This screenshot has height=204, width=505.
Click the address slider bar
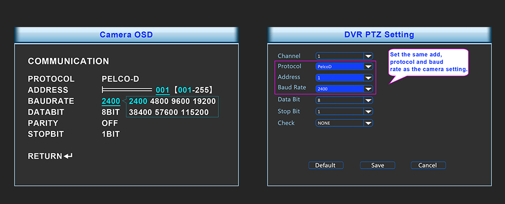pos(128,90)
